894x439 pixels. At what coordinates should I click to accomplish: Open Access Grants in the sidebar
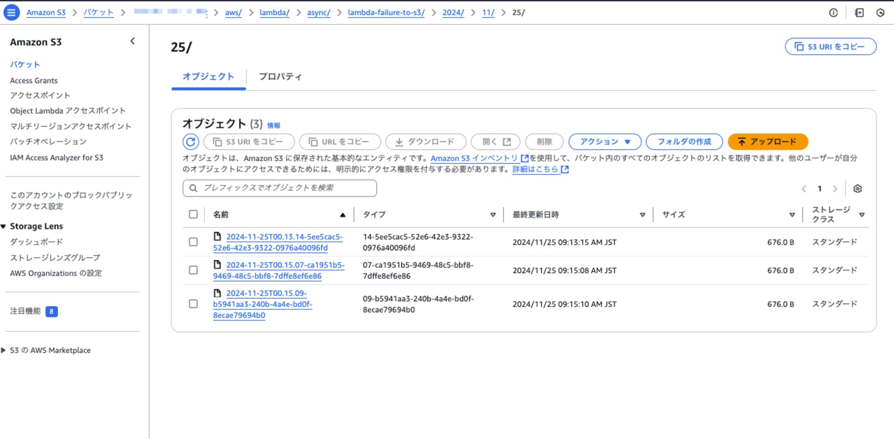[34, 81]
